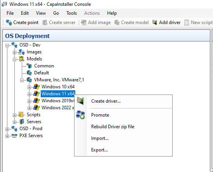Screen dimensions: 213x172
Task: Click the Add driver toolbar icon
Action: [154, 22]
